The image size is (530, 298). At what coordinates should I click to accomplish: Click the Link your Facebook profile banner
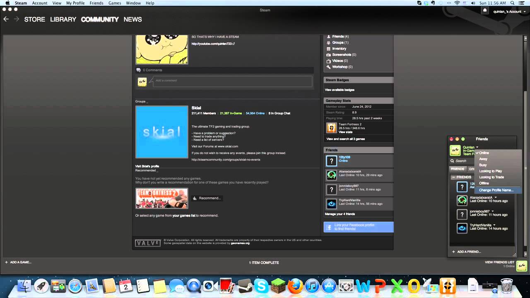point(359,227)
